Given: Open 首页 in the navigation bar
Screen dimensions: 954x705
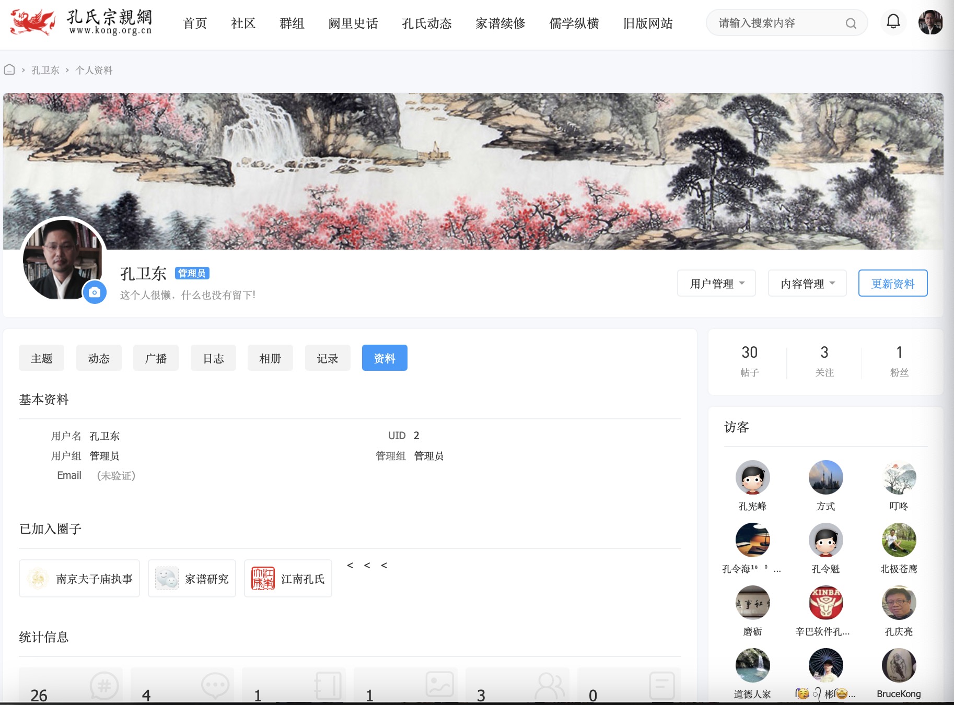Looking at the screenshot, I should click(195, 23).
